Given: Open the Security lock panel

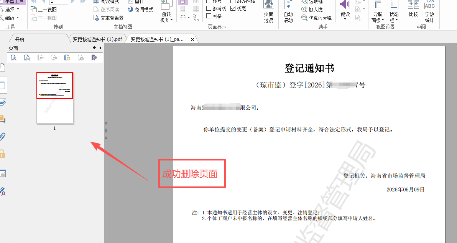Looking at the screenshot, I should click(2, 153).
